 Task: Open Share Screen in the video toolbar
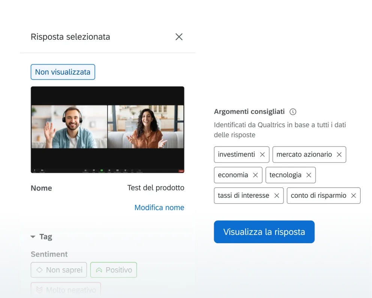102,170
